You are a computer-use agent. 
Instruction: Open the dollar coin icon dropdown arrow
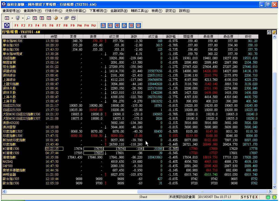coord(61,18)
